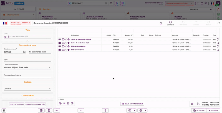Click weight icon near totals
222x113 pixels.
[192, 104]
